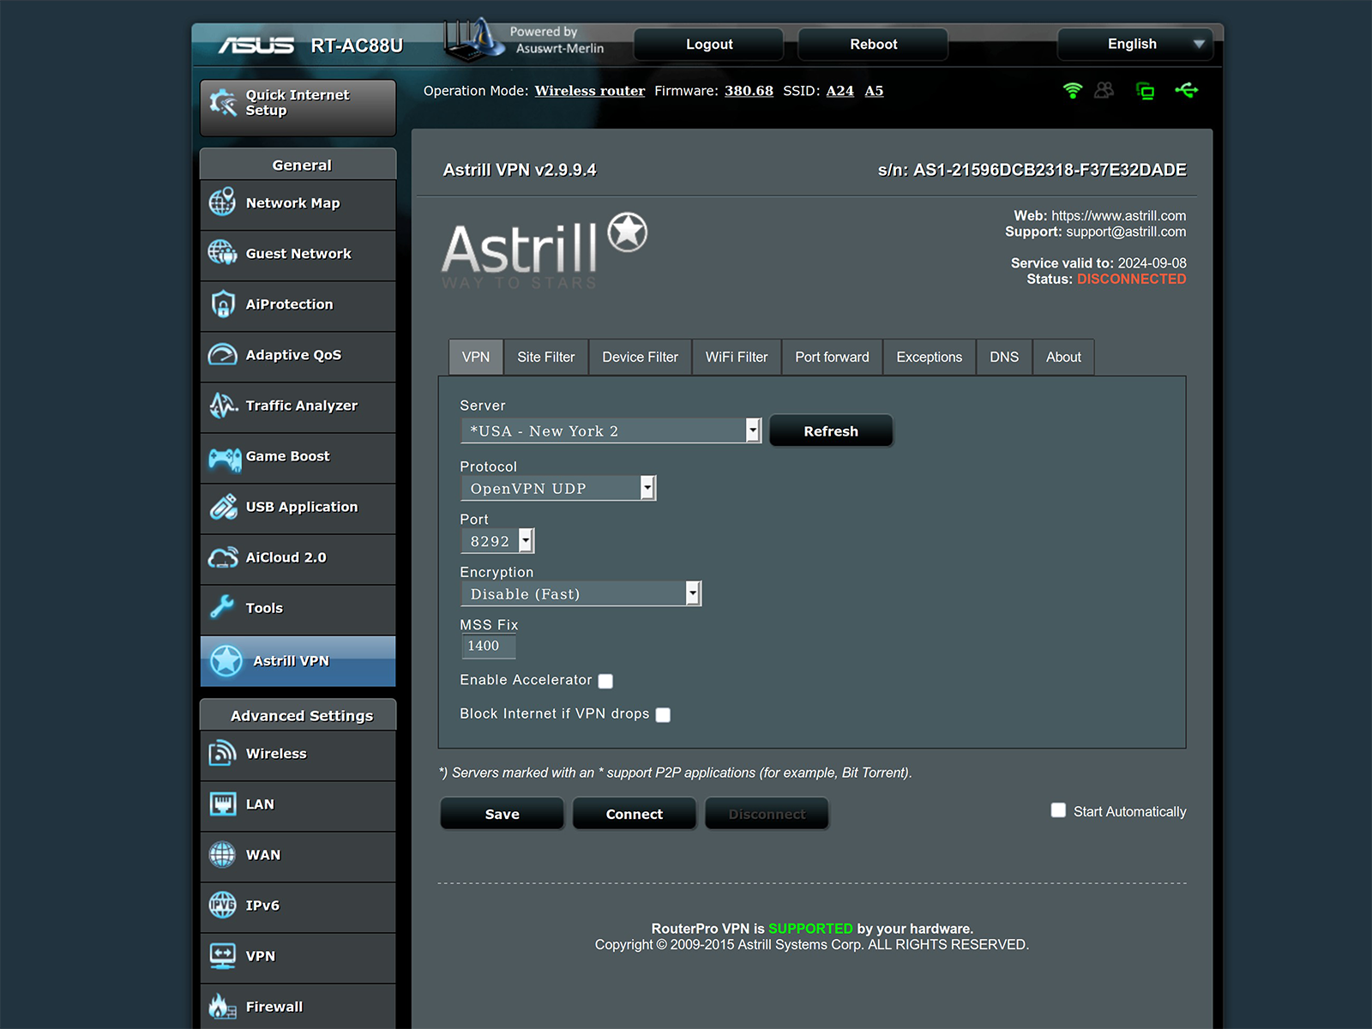This screenshot has width=1372, height=1029.
Task: Click the General section header
Action: (x=298, y=165)
